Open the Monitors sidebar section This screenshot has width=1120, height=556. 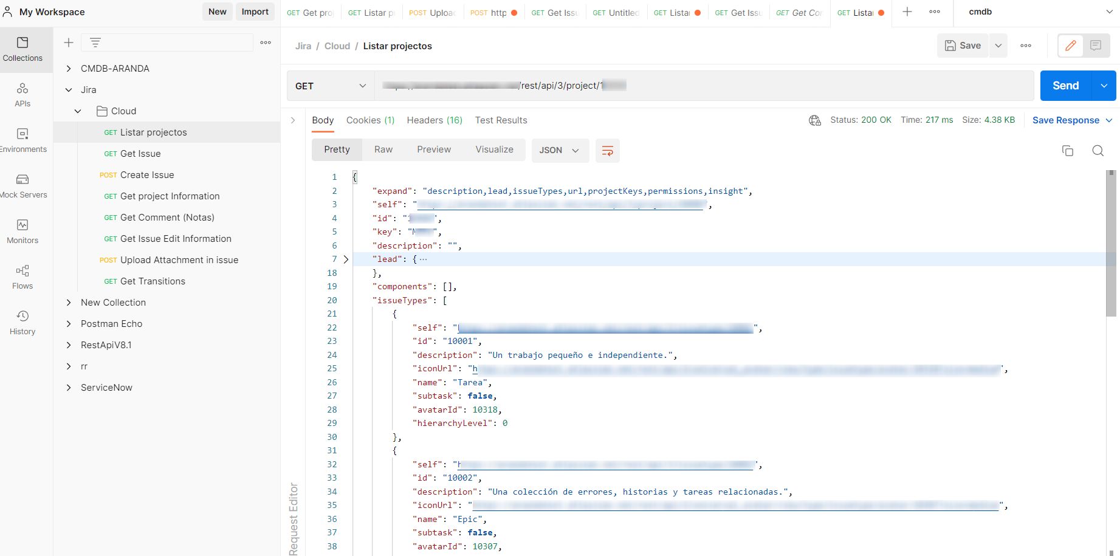click(22, 232)
